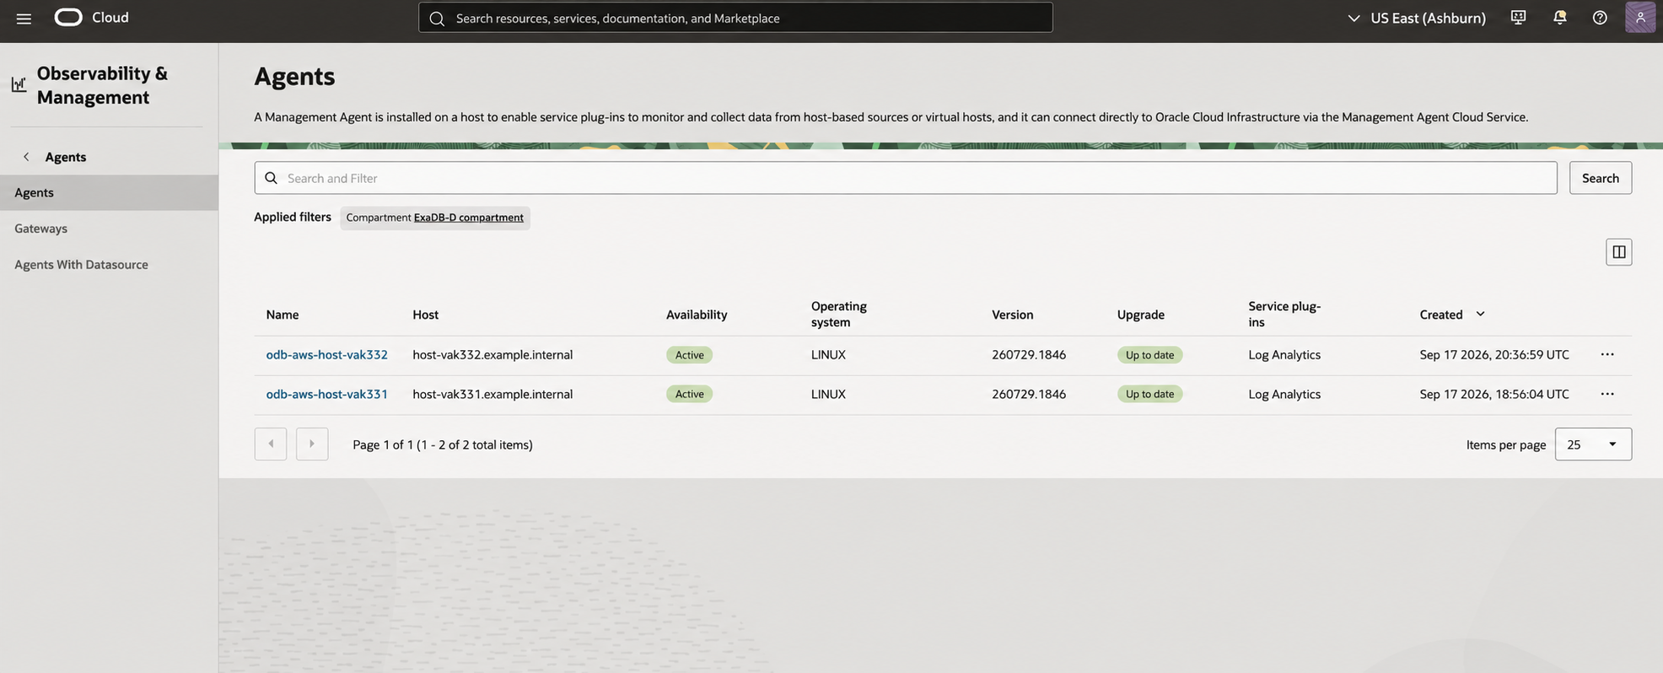The width and height of the screenshot is (1663, 673).
Task: Toggle sort arrow on Created column
Action: pos(1480,314)
